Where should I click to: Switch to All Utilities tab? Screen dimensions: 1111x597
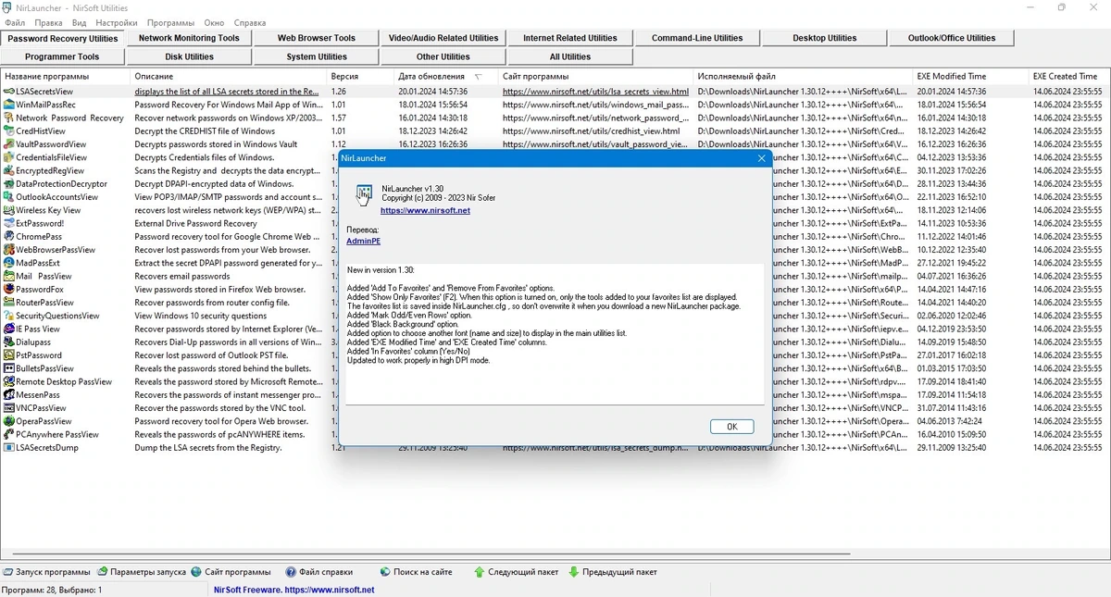pos(570,56)
